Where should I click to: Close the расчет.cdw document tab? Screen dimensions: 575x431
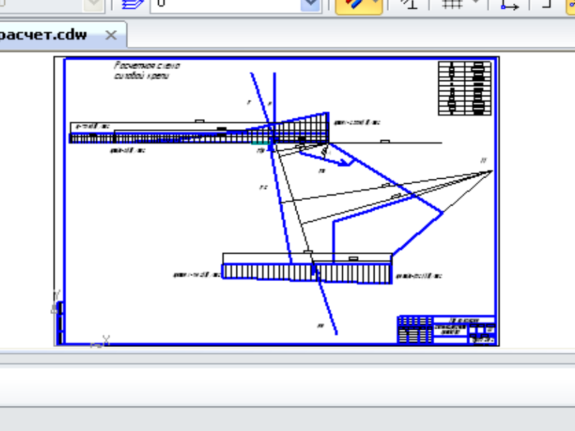[111, 35]
